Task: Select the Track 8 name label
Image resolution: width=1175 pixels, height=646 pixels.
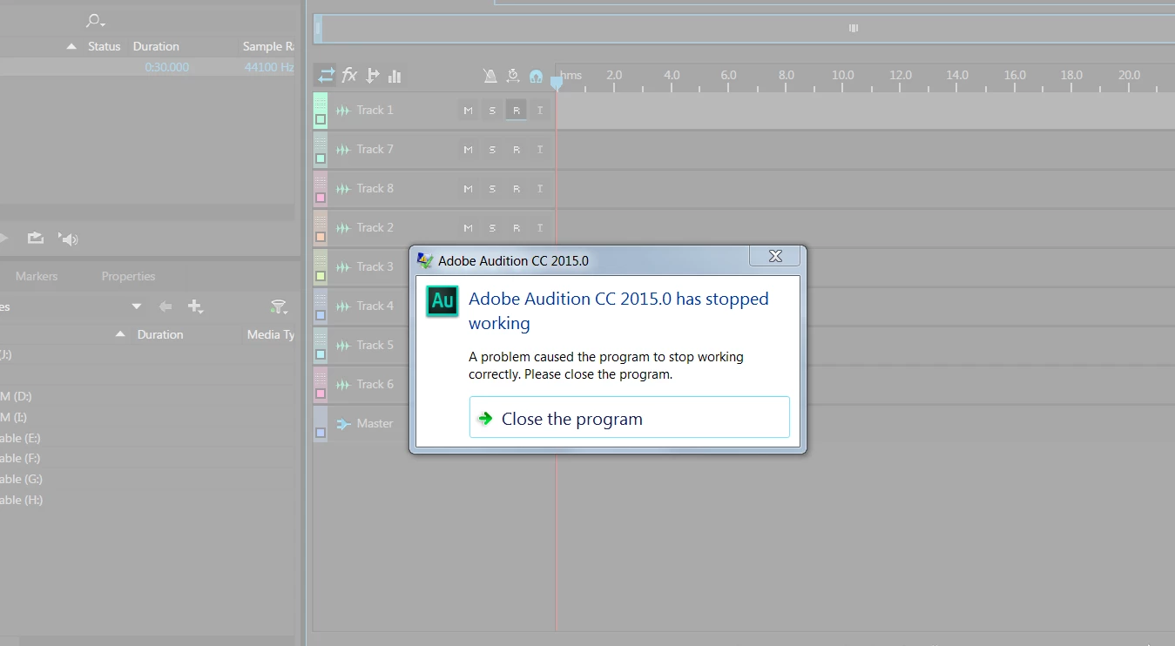Action: coord(375,188)
